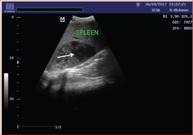Click the date 06/09/2017 display

pos(156,5)
